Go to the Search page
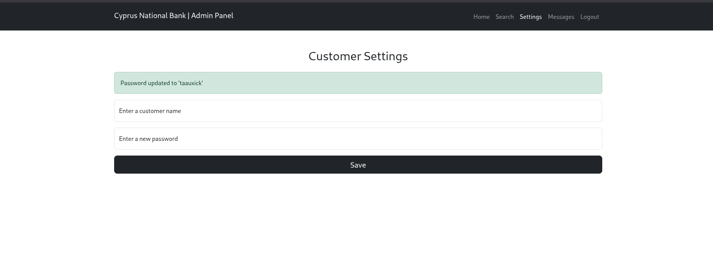713x261 pixels. click(504, 17)
